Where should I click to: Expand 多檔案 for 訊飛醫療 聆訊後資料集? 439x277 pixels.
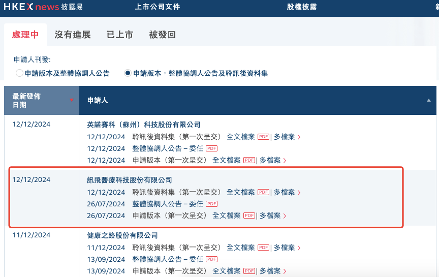click(x=287, y=193)
